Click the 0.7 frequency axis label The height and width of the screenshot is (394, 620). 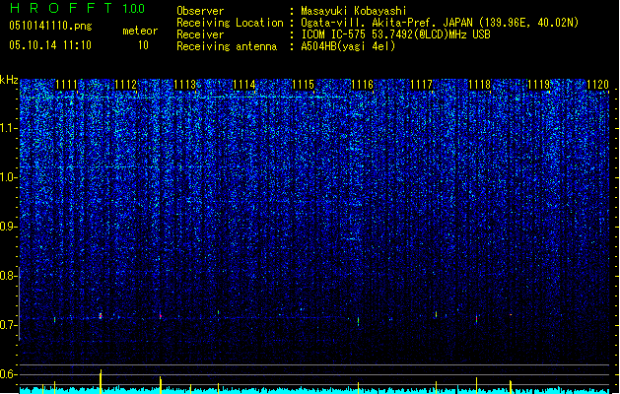coord(9,325)
